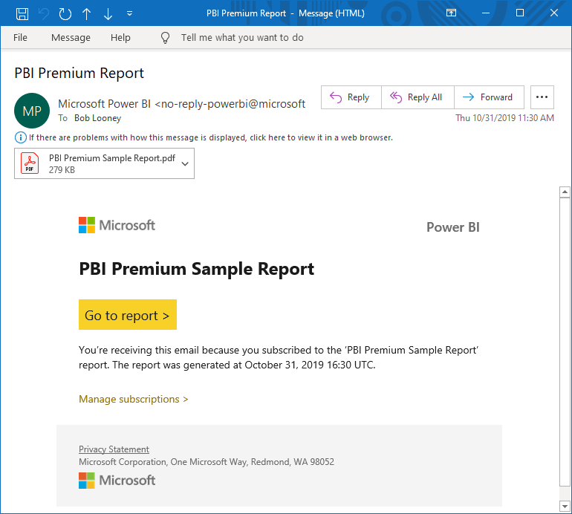This screenshot has width=572, height=514.
Task: Forward this email message
Action: pos(488,97)
